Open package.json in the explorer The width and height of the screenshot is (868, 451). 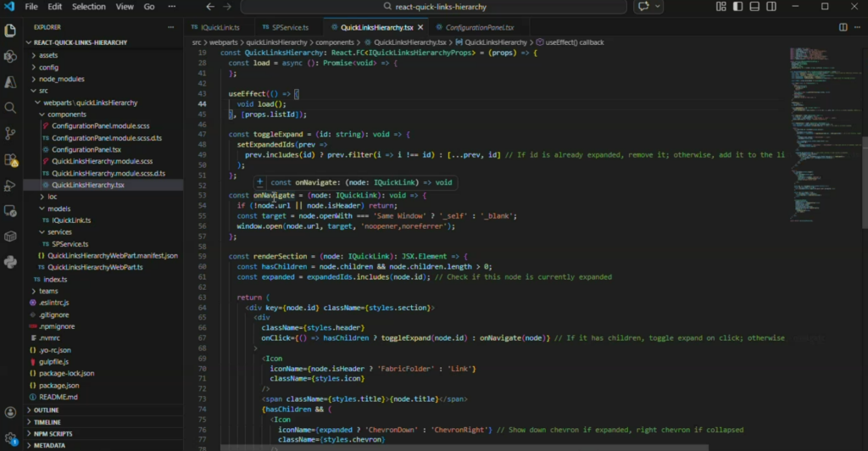point(58,385)
